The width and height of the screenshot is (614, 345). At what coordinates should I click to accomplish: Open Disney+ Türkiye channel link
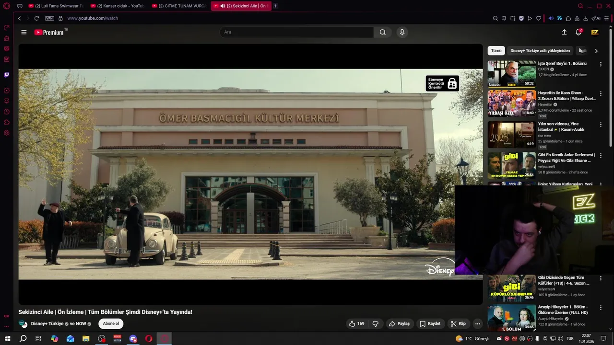(47, 323)
